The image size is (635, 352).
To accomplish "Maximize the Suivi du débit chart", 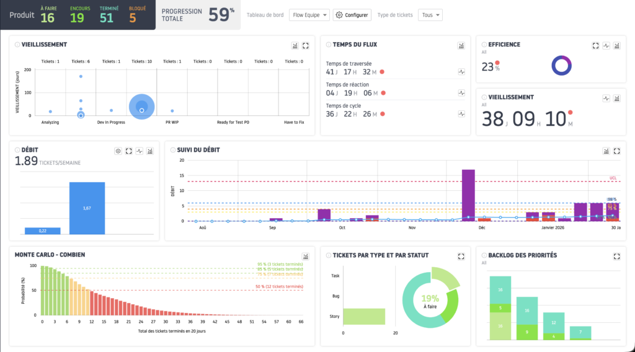I will (x=617, y=151).
